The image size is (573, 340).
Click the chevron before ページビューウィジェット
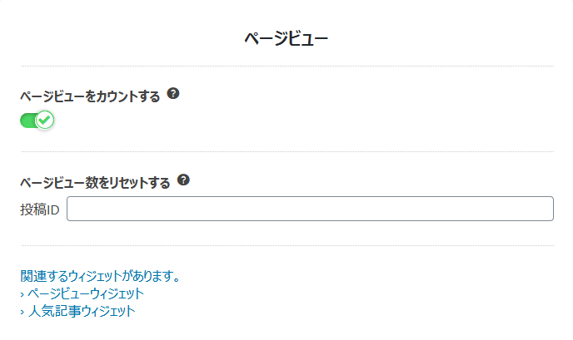coord(22,294)
